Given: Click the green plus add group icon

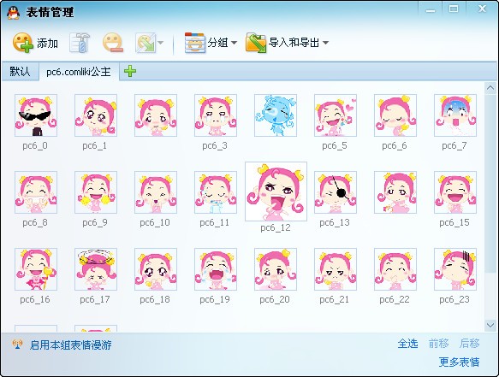Looking at the screenshot, I should pos(130,71).
